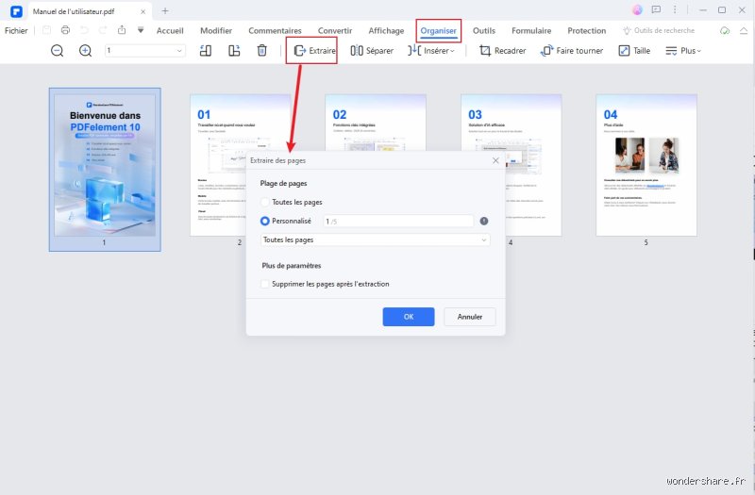Screen dimensions: 755x495
Task: Switch to the Affichage tab
Action: click(386, 30)
